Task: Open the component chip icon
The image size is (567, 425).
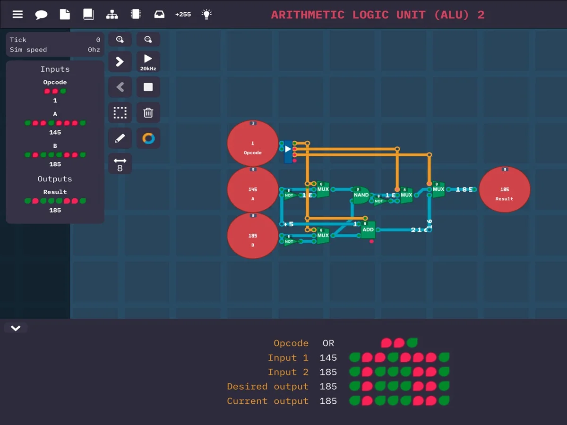Action: point(136,14)
